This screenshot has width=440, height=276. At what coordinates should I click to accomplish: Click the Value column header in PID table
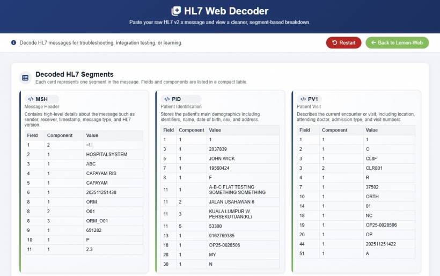pos(215,130)
